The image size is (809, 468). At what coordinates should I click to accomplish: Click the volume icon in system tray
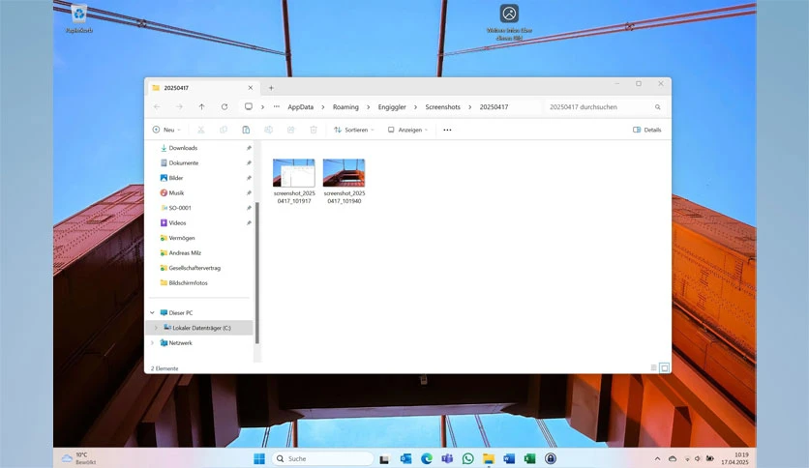698,458
